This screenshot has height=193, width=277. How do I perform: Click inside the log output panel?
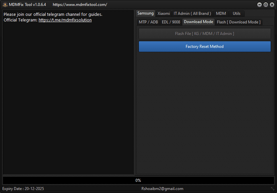[68, 99]
